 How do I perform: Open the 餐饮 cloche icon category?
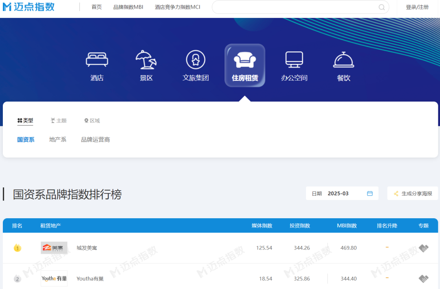coord(343,60)
